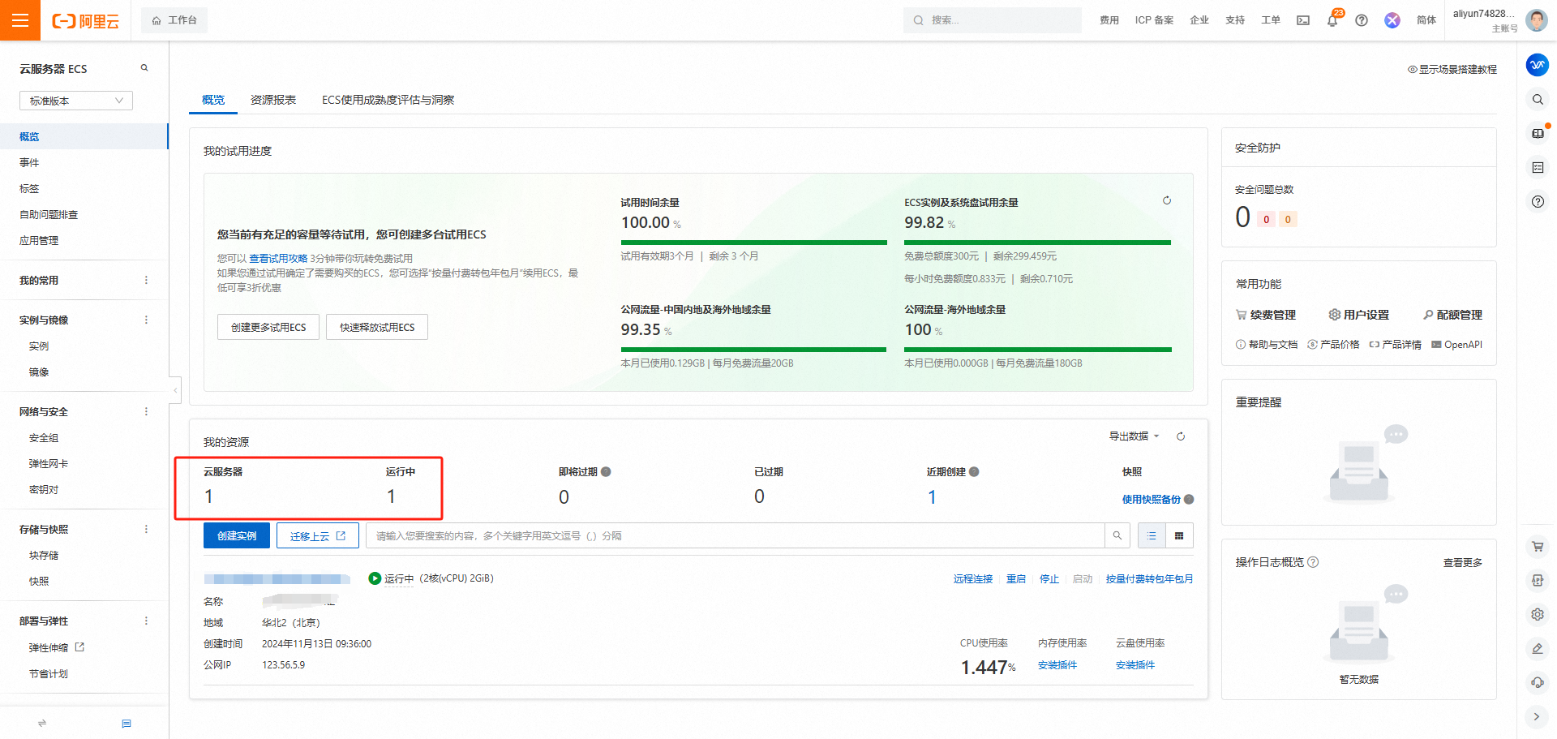Click the 公网流量-海外地域余量 progress bar

1038,349
